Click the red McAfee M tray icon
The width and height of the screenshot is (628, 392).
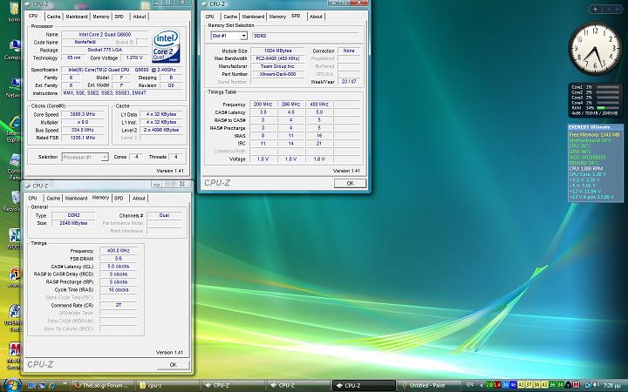[576, 385]
